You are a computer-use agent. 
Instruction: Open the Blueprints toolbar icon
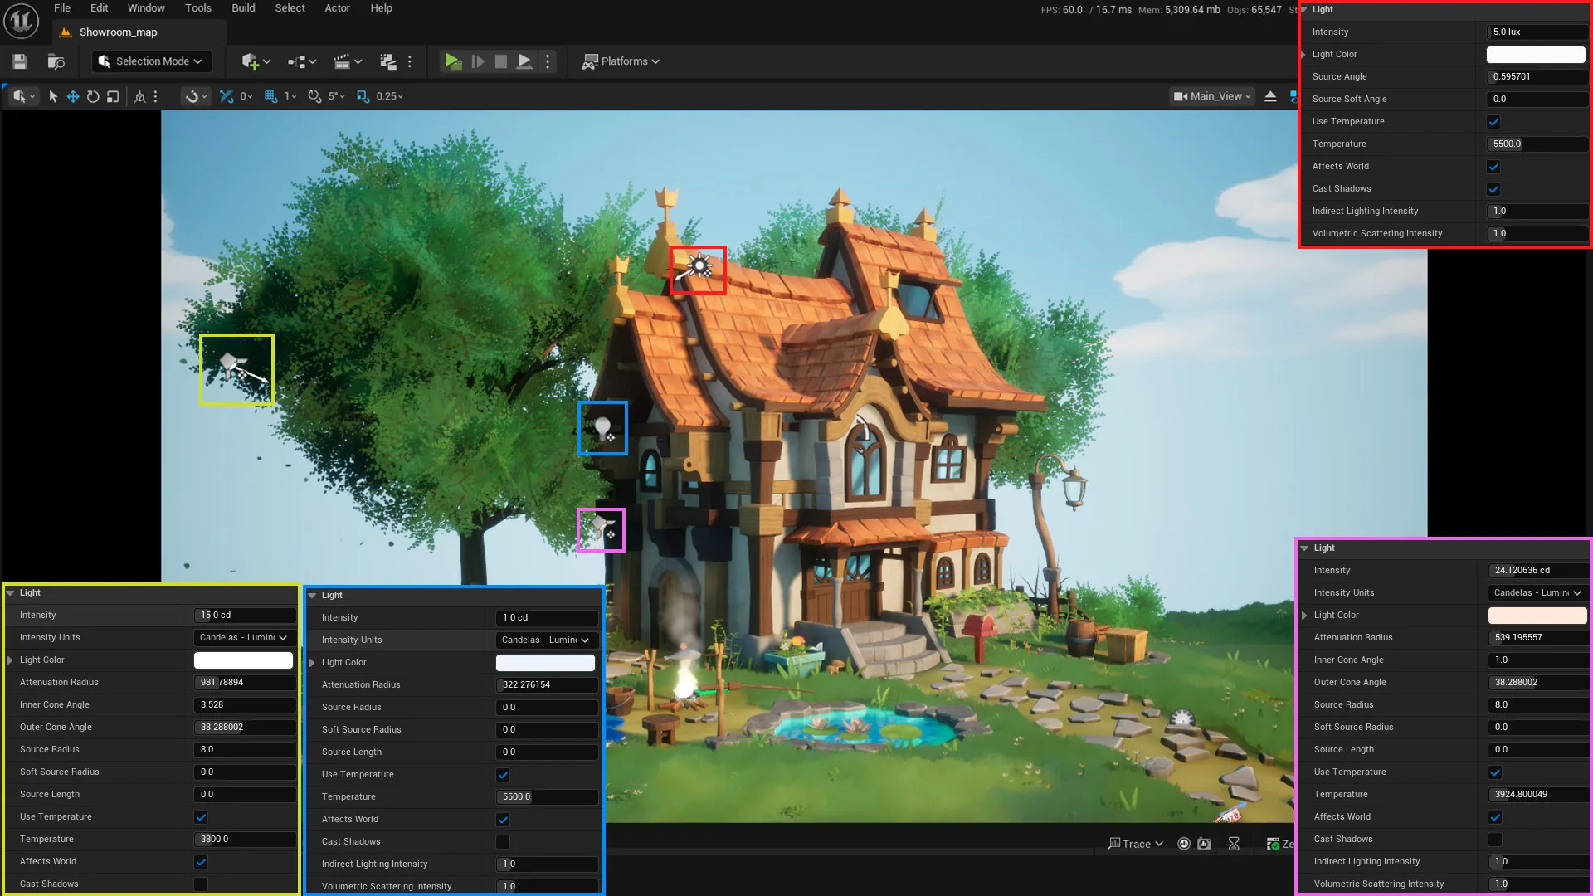click(297, 61)
